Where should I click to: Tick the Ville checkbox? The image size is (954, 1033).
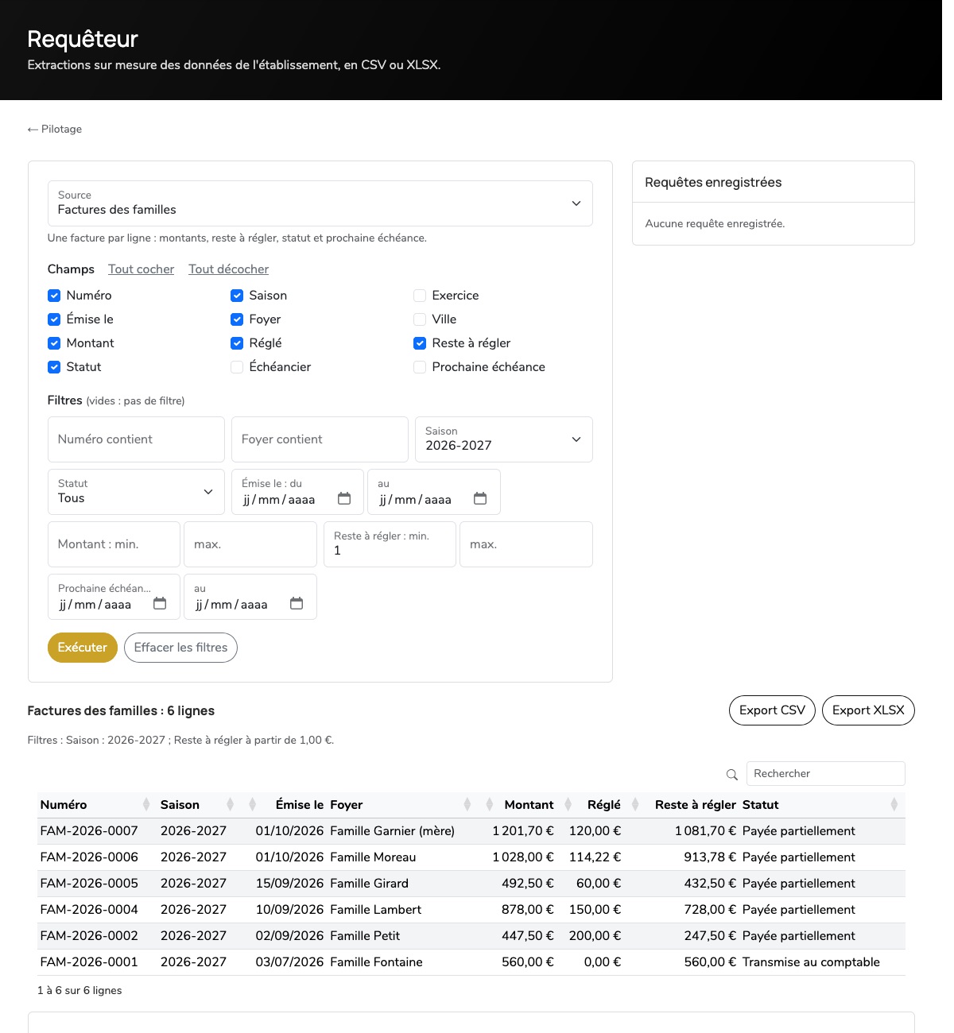[420, 319]
